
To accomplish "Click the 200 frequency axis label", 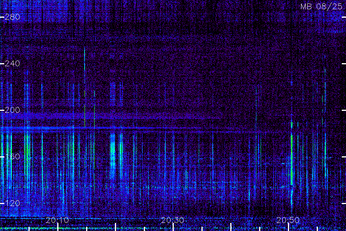I will tap(12, 110).
